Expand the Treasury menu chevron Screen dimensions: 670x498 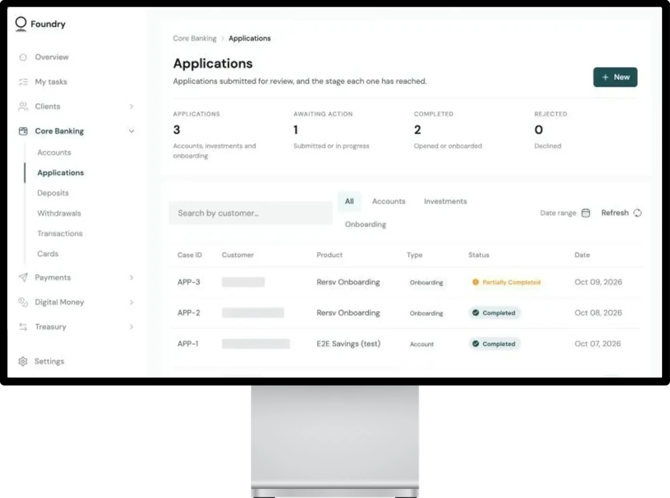click(131, 327)
